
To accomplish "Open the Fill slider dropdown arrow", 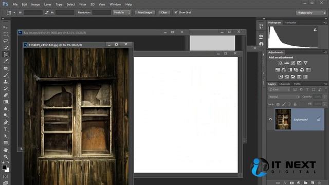I will pyautogui.click(x=324, y=104).
